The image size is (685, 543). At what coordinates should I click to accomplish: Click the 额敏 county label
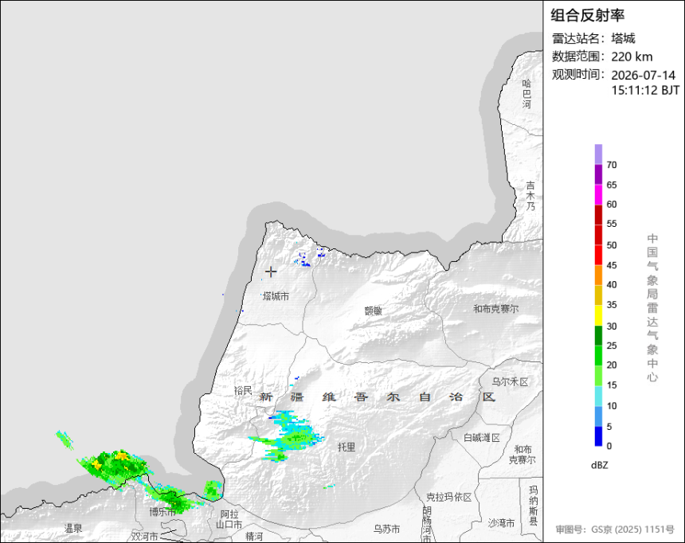(x=374, y=311)
